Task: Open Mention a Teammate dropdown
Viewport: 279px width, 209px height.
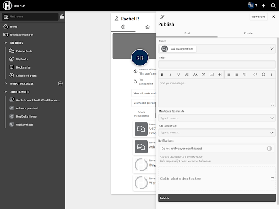Action: click(217, 118)
